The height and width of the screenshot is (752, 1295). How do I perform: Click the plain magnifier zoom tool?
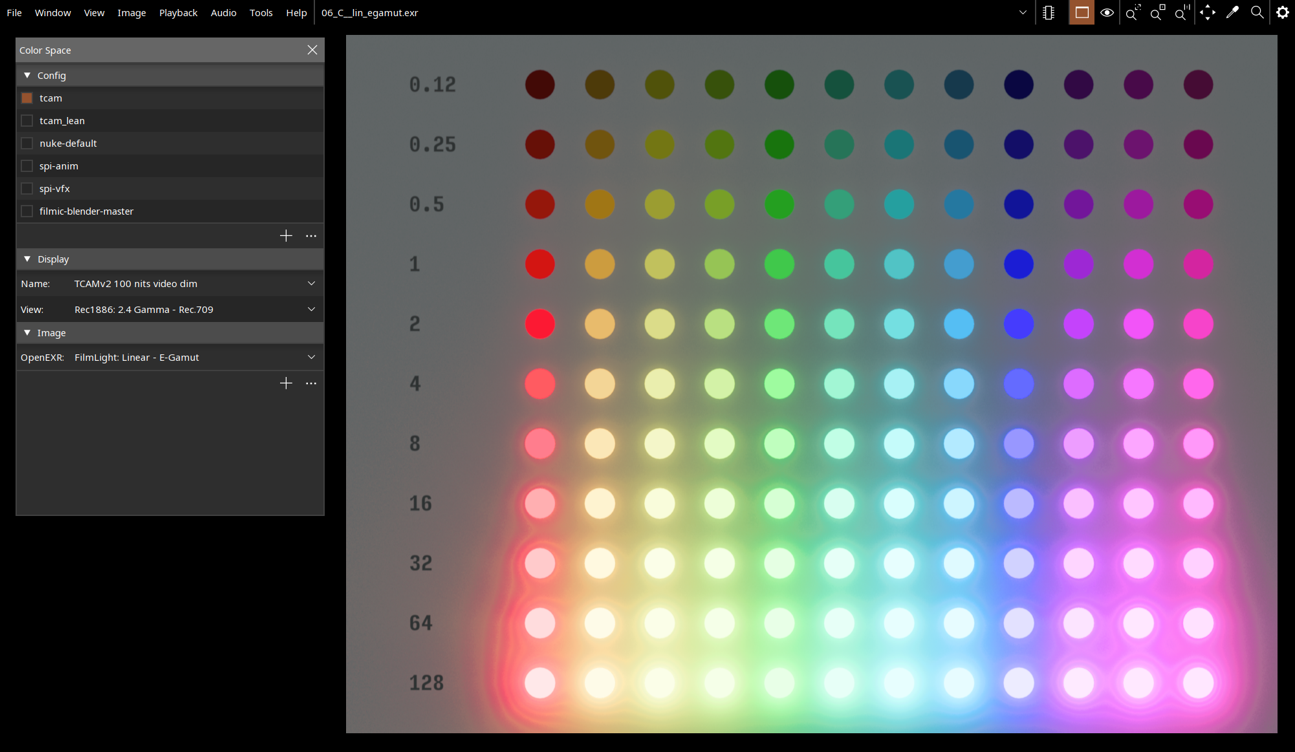pos(1257,13)
